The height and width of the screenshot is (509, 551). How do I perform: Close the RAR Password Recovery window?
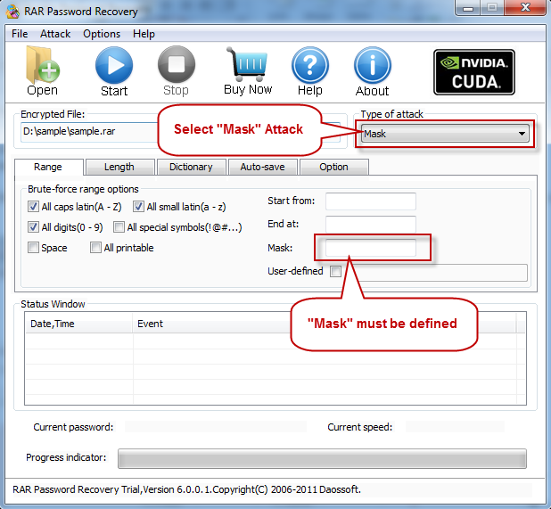pyautogui.click(x=525, y=8)
